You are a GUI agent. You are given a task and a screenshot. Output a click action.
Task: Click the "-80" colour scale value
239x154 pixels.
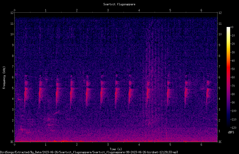(233, 94)
